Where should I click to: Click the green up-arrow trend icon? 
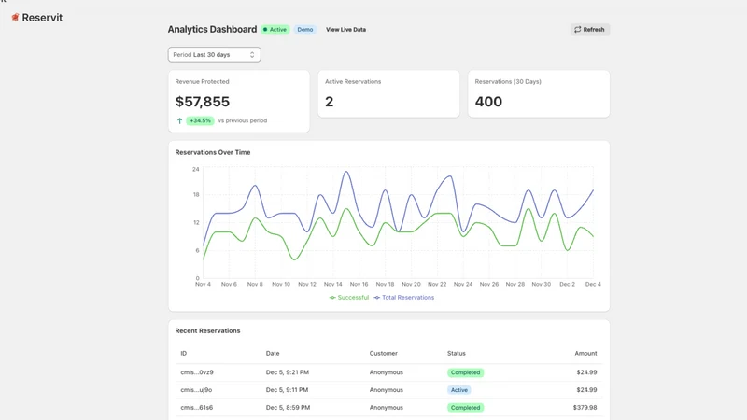coord(179,121)
